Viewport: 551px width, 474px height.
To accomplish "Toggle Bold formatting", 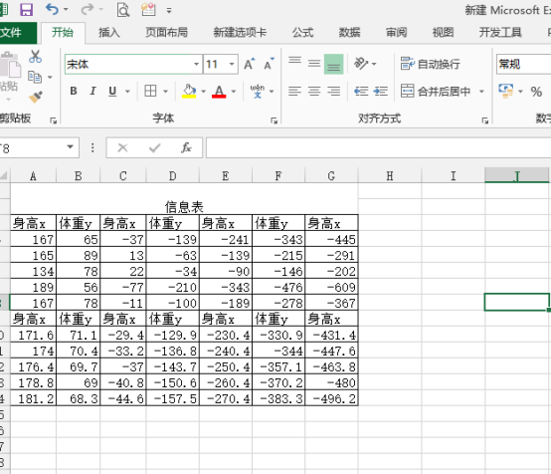I will coord(74,92).
